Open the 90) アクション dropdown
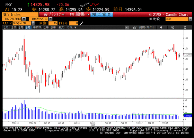 pyautogui.click(x=52, y=14)
